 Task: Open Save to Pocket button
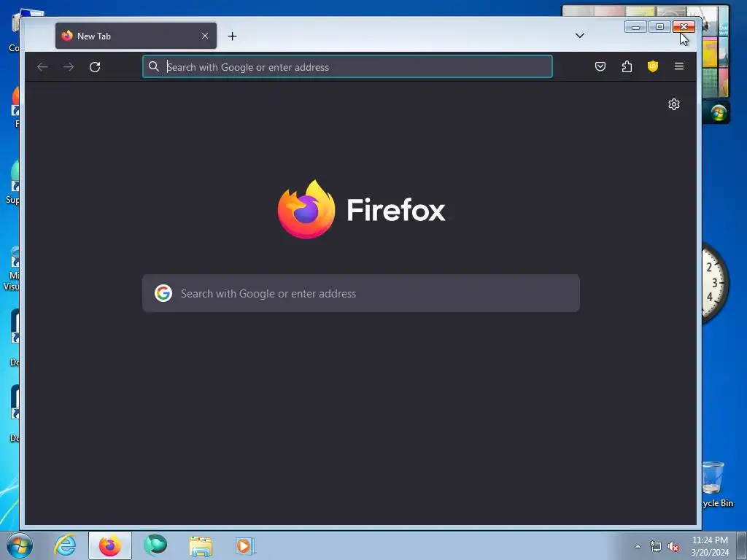point(600,66)
